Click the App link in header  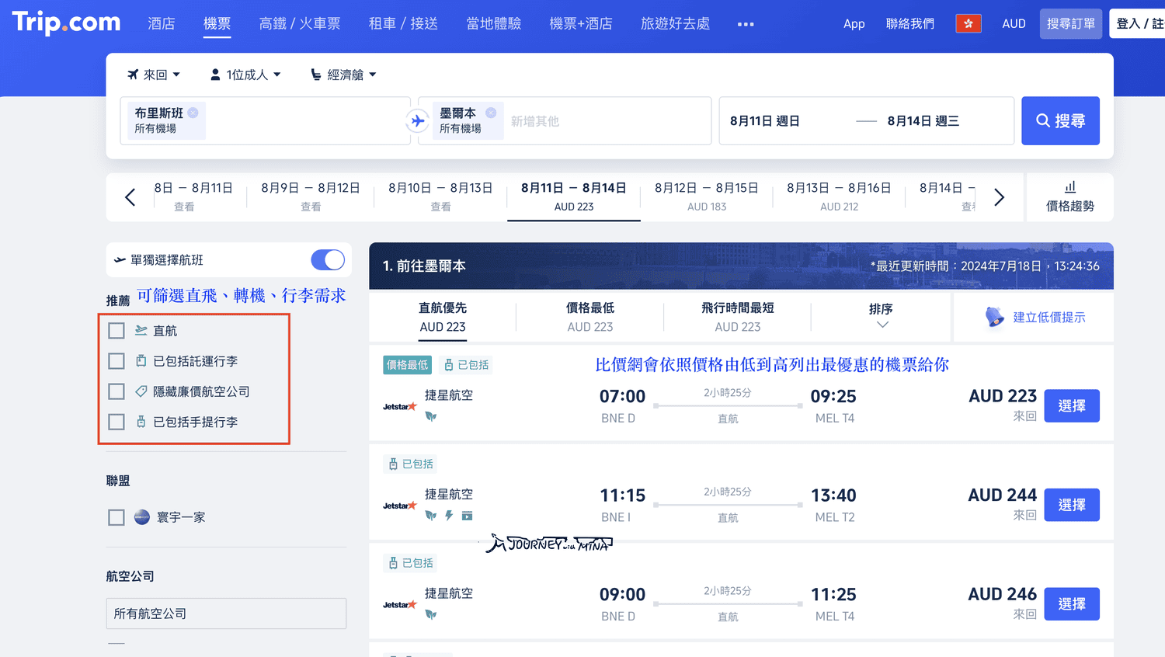click(x=854, y=24)
